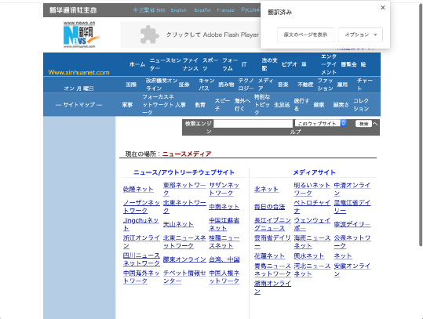The image size is (423, 319).
Task: Open the 国際 navigation item
Action: coord(131,85)
